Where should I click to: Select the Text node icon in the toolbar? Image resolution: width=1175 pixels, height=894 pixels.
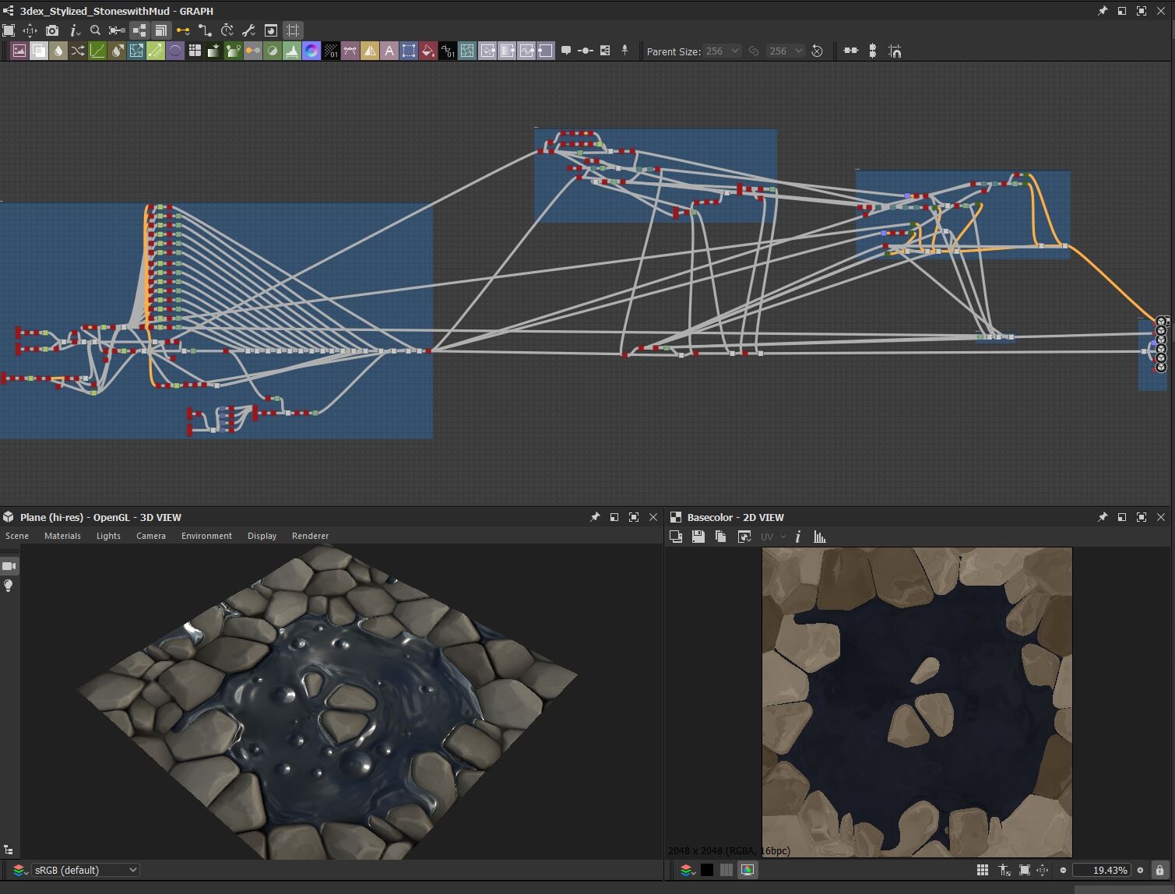click(x=389, y=51)
